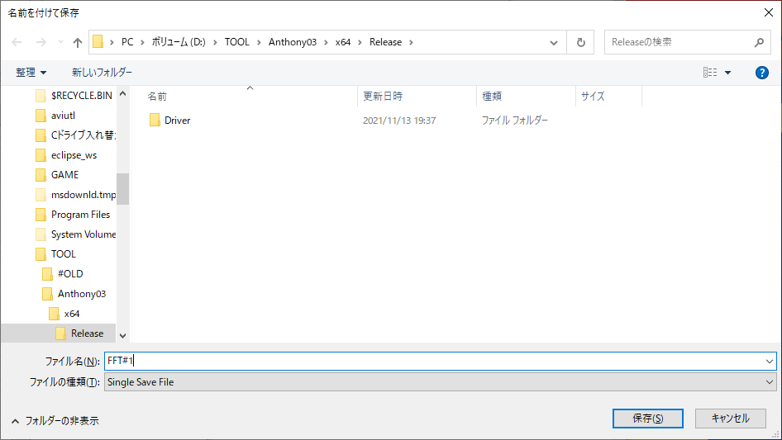
Task: Select Program Files in the tree
Action: pyautogui.click(x=80, y=215)
